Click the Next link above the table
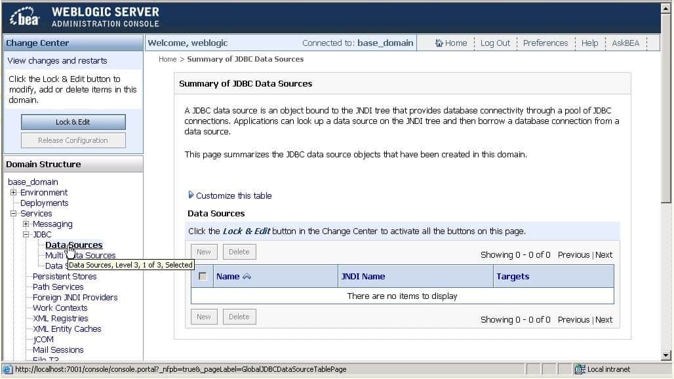This screenshot has height=379, width=674. [604, 255]
